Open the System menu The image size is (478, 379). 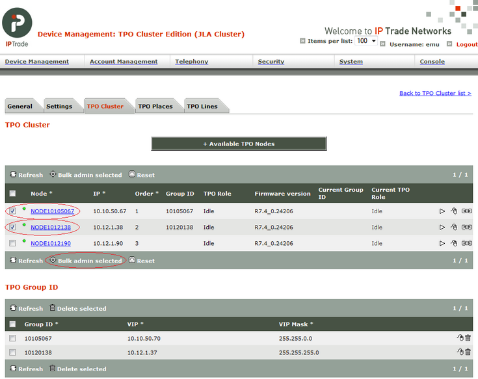(x=351, y=62)
